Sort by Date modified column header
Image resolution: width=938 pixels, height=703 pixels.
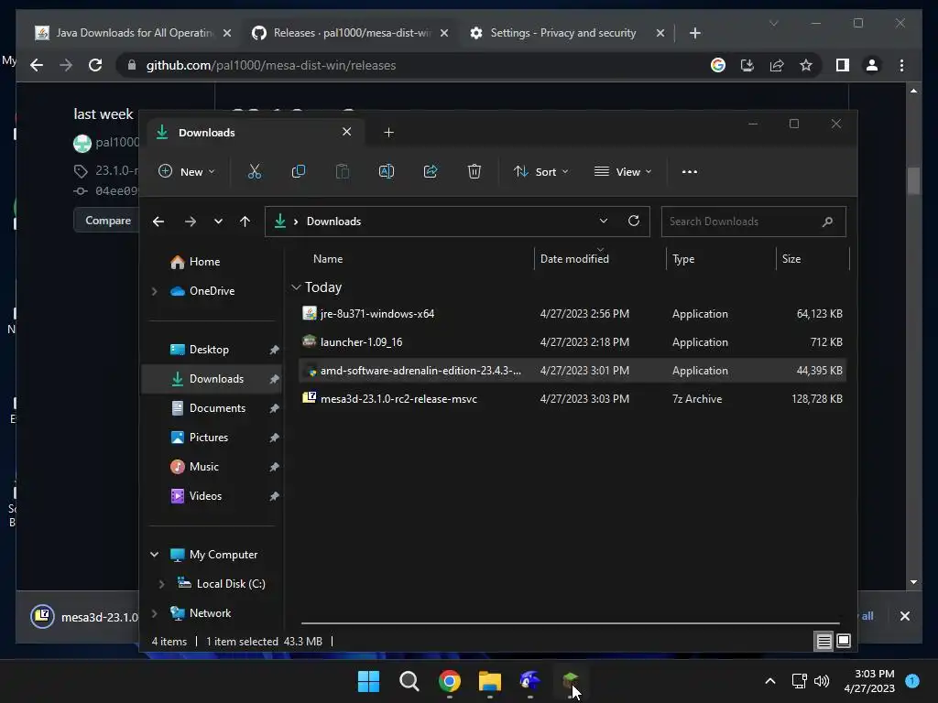point(574,259)
